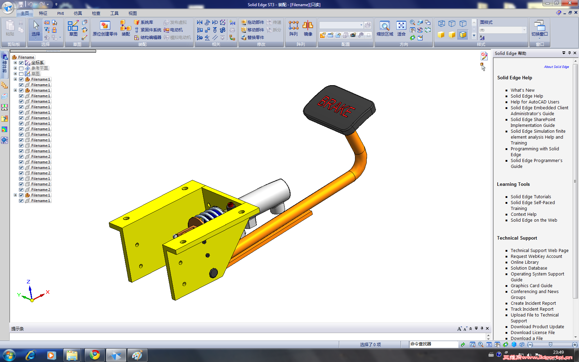Image resolution: width=579 pixels, height=362 pixels.
Task: Expand the 样式 styles gallery arrow
Action: coord(474,36)
